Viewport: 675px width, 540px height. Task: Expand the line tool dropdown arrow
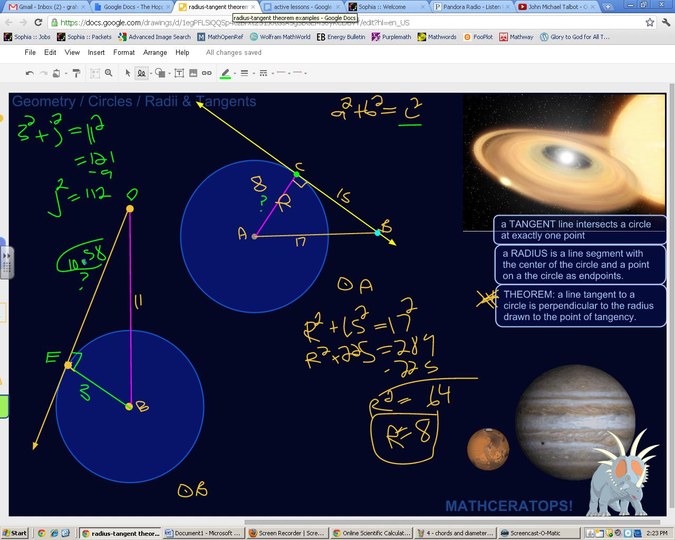coord(151,74)
